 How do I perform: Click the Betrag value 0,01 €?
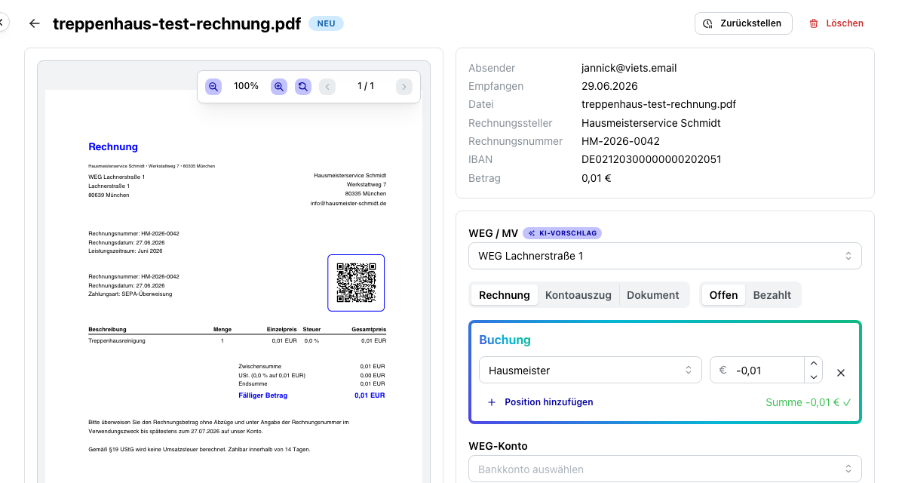click(x=596, y=178)
